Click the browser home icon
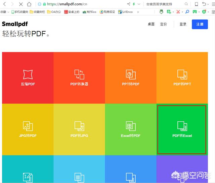Viewport: 215px width, 183px height. click(x=29, y=4)
